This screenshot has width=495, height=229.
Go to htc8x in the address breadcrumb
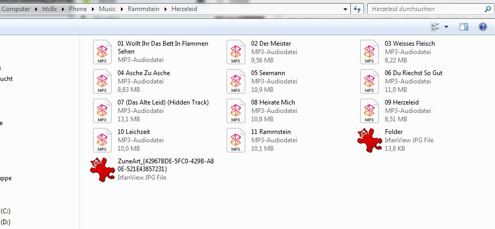49,9
